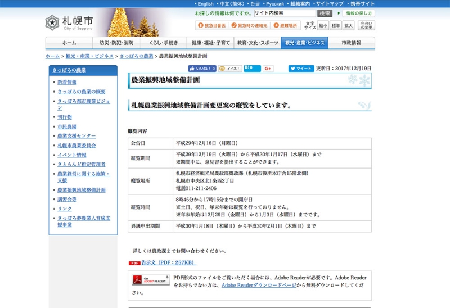Set text size to 標準 (standard)
The image size is (450, 308).
[336, 26]
